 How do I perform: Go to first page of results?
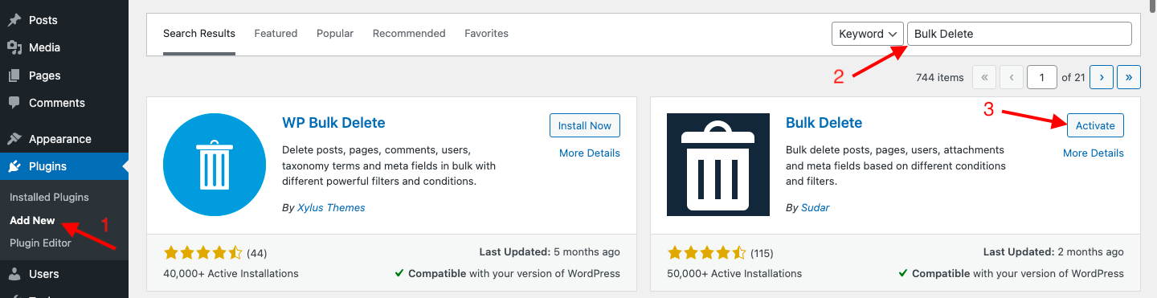pyautogui.click(x=984, y=77)
